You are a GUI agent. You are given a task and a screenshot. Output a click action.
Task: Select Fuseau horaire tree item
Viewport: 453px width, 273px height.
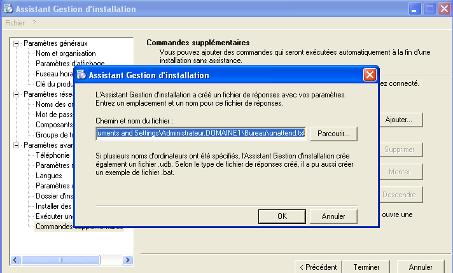pos(54,74)
